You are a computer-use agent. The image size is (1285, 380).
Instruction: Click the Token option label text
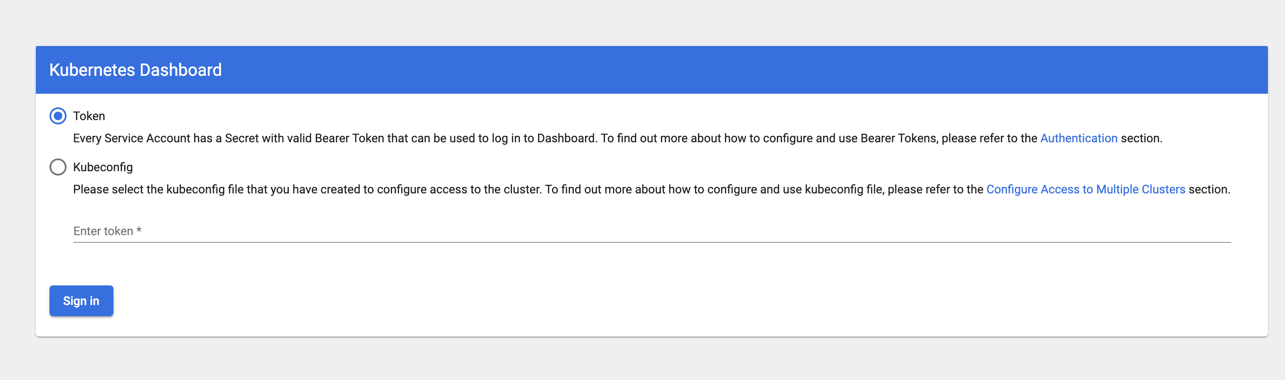pos(89,116)
